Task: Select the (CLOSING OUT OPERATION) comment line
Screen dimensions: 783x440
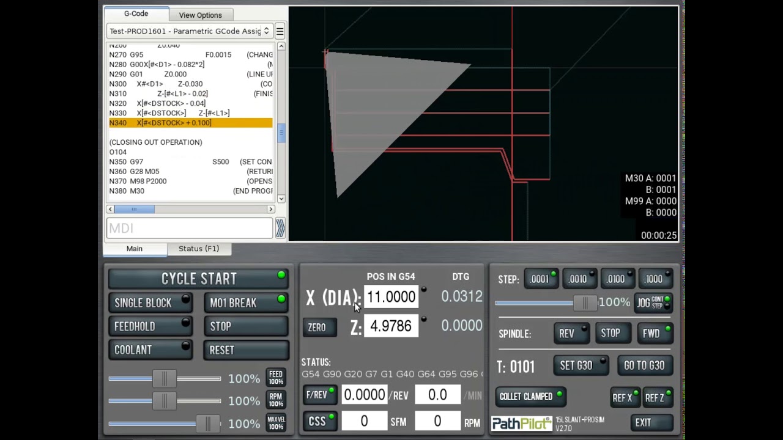Action: coord(190,142)
